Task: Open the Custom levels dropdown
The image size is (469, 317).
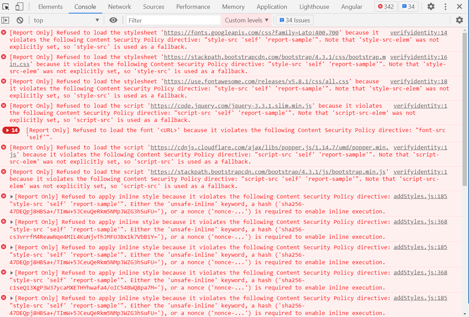Action: [246, 20]
